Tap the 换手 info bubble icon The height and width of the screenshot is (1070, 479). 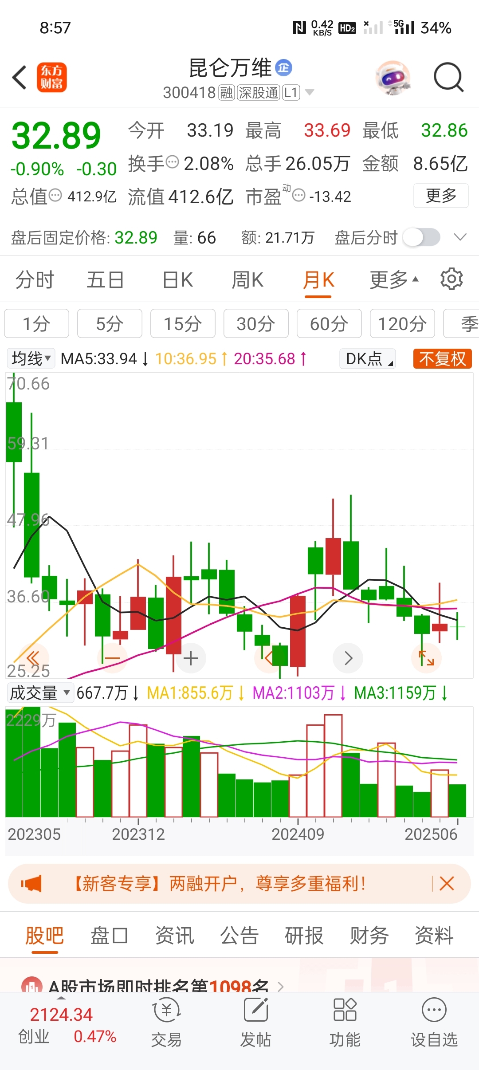[x=173, y=162]
